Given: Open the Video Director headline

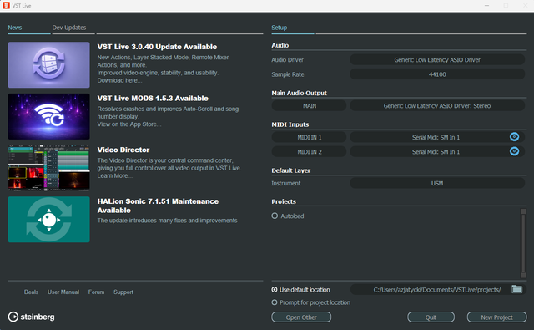Looking at the screenshot, I should [123, 150].
